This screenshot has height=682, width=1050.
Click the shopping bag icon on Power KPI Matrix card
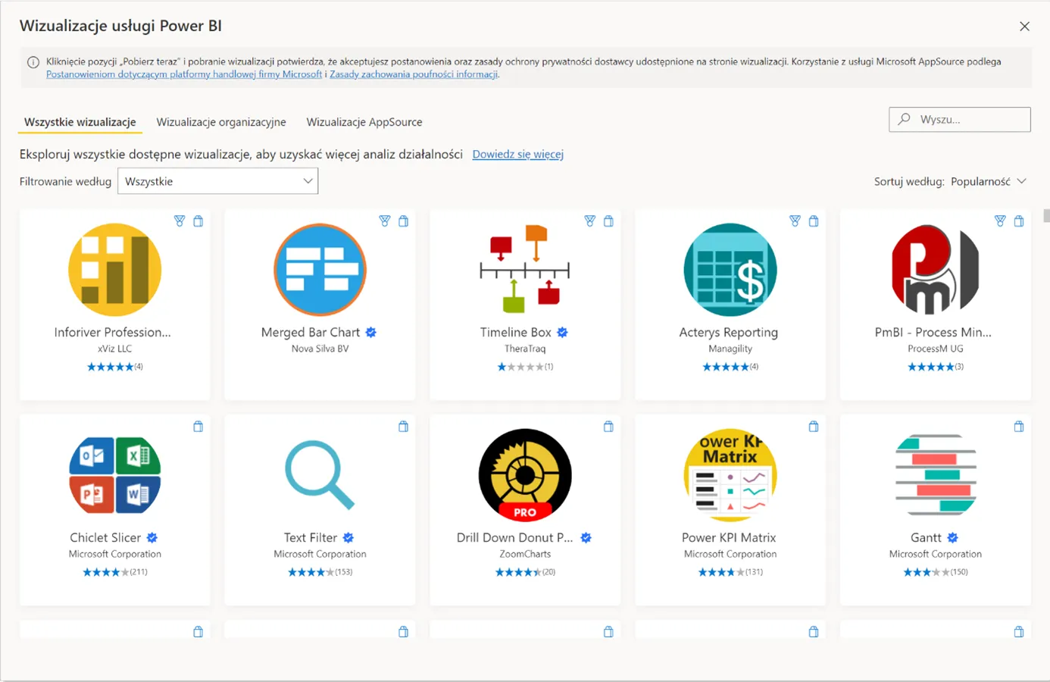click(814, 427)
